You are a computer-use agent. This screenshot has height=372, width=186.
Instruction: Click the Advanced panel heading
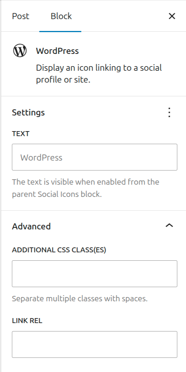[32, 226]
